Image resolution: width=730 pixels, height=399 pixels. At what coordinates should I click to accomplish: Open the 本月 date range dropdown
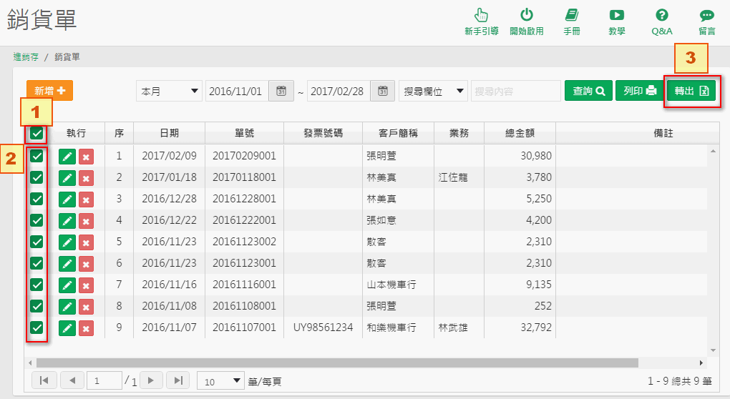point(169,91)
